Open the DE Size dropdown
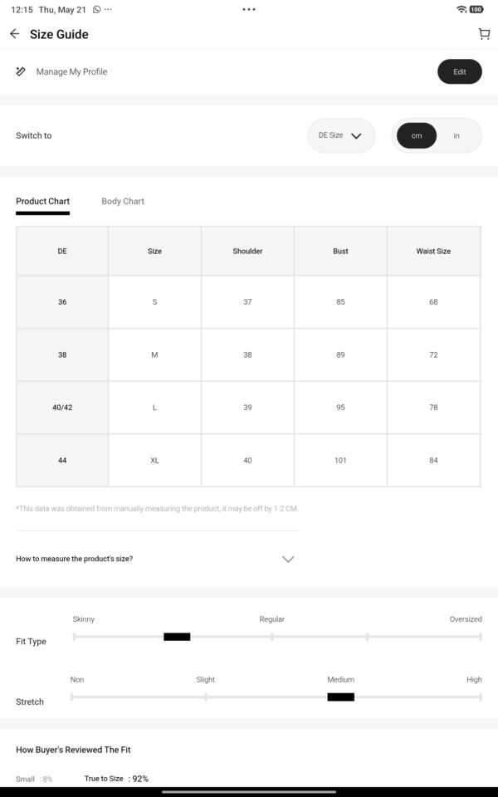The width and height of the screenshot is (498, 797). 341,135
